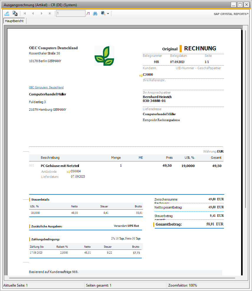Click document date 07.09.2023 under Belegdatum
The width and height of the screenshot is (252, 291).
177,62
